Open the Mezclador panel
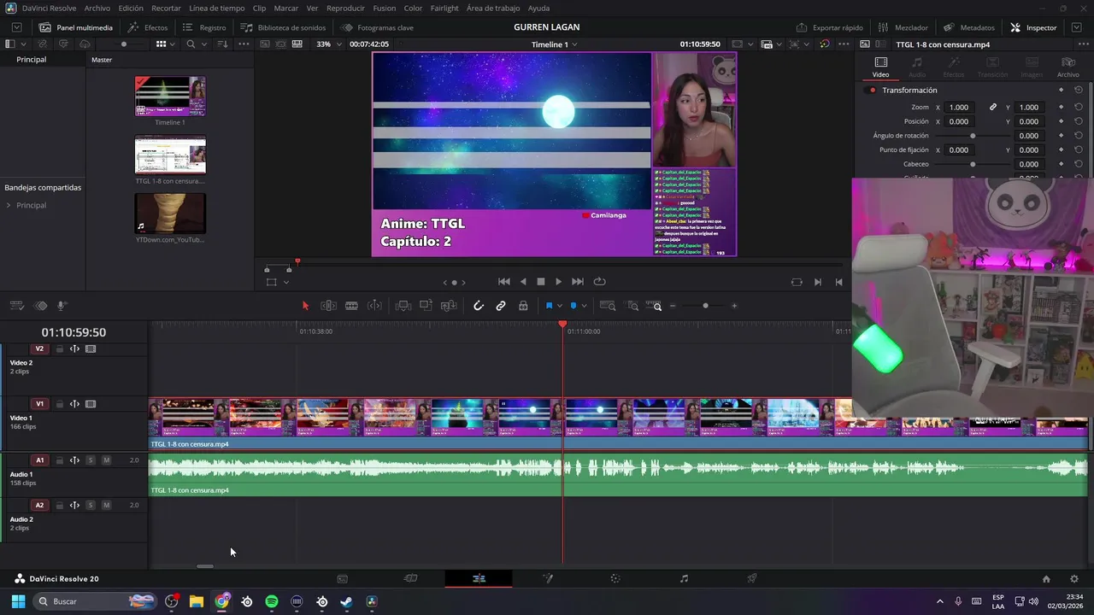 [903, 27]
